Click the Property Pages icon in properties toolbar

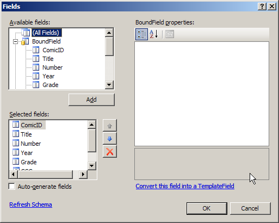[170, 34]
